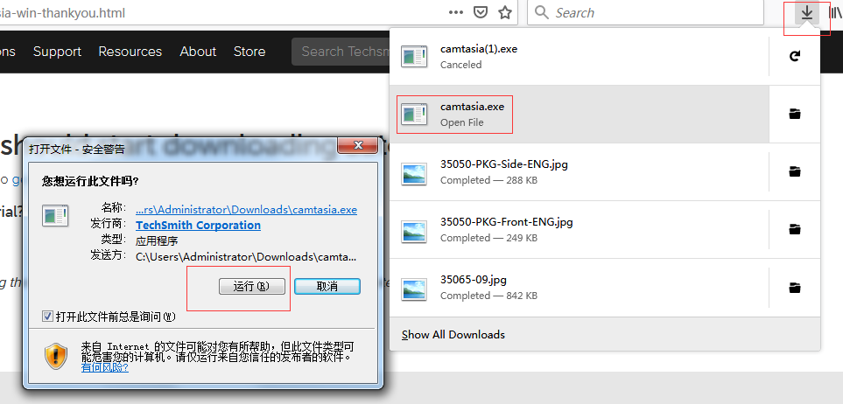Show 35050-PKG-Front-ENG.jpg in its folder
The image size is (843, 404).
point(795,229)
